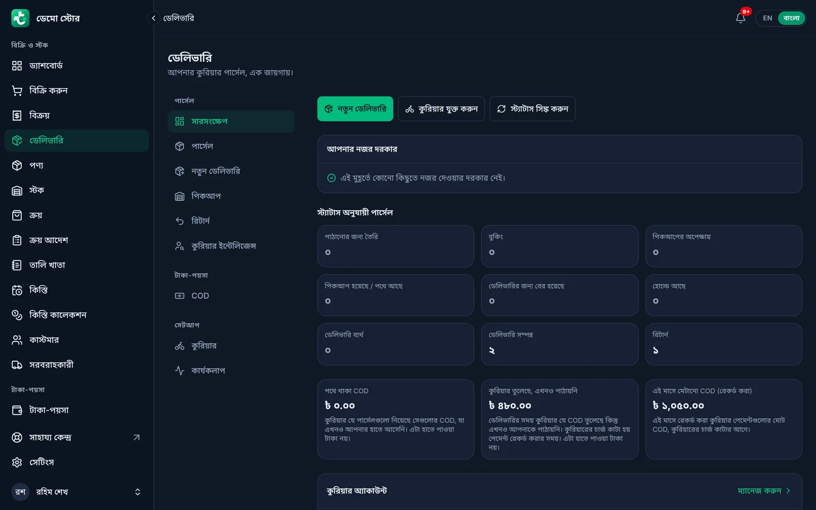This screenshot has width=816, height=510.
Task: Click the return arrow icon beside রিটার্ন
Action: click(180, 221)
